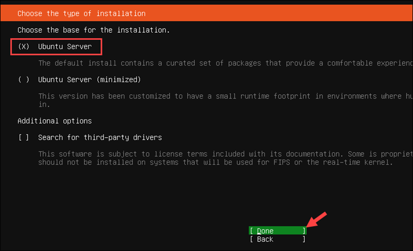Click the Ubuntu Server (minimized) label text
This screenshot has height=251, width=413.
(90, 79)
